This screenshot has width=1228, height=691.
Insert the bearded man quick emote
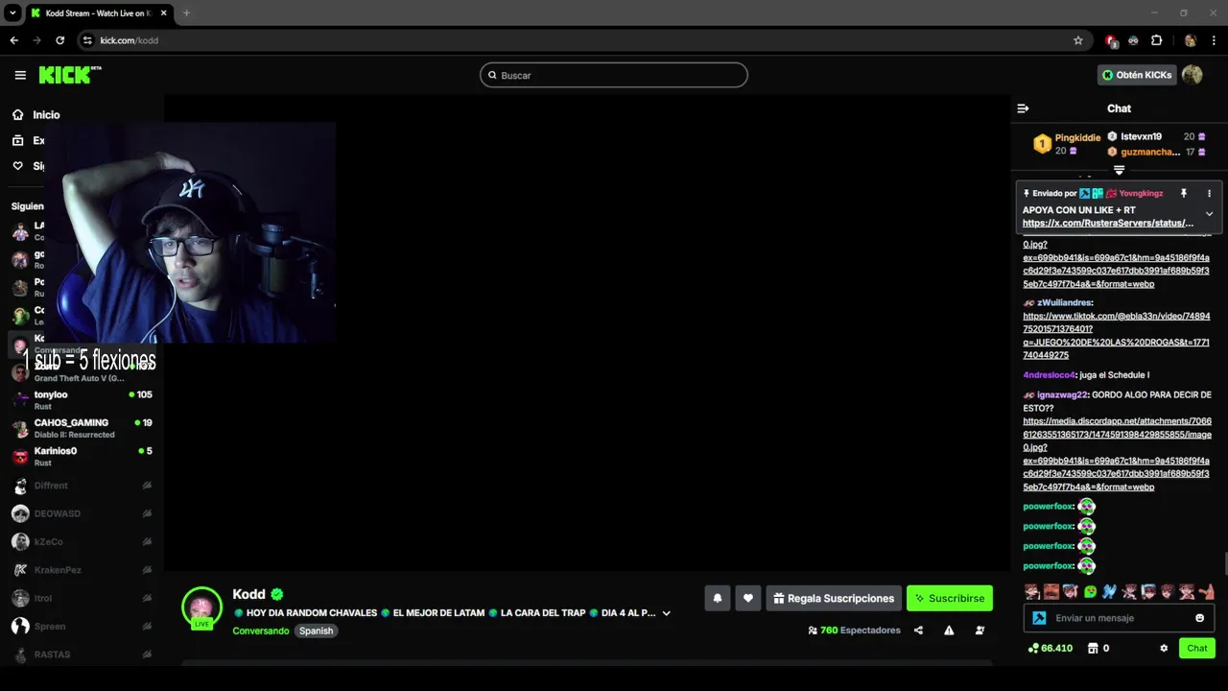pyautogui.click(x=1051, y=592)
